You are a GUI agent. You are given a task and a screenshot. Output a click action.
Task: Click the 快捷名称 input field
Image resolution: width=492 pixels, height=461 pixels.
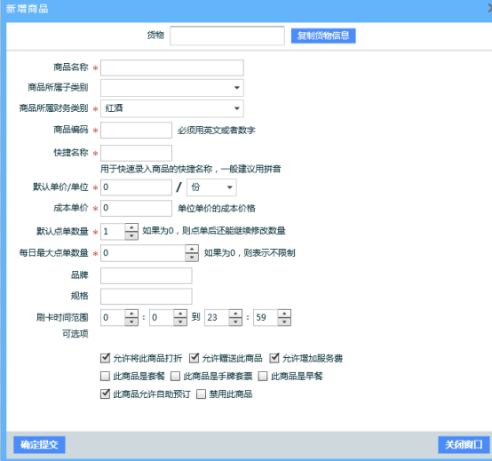tap(136, 153)
